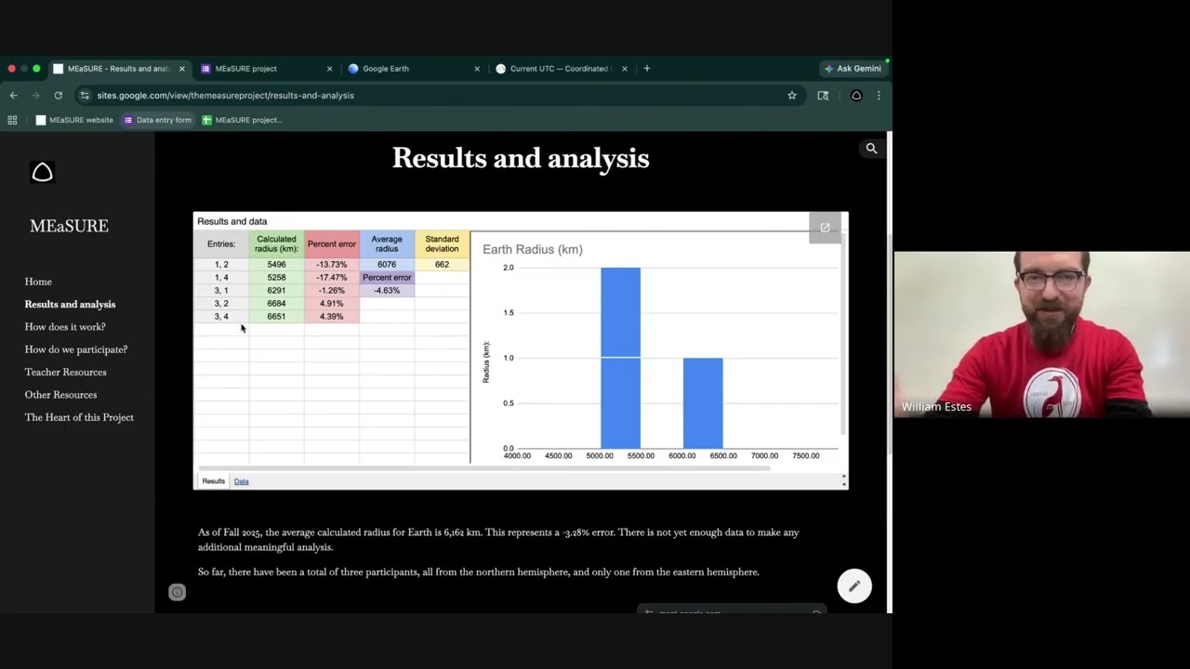
Task: Click the profile avatar icon in toolbar
Action: click(856, 95)
